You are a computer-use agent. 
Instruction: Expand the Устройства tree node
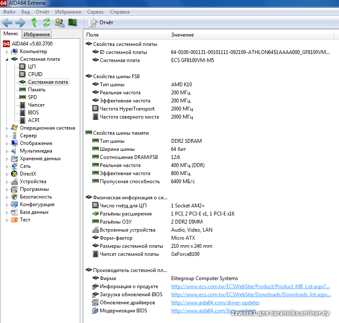(7, 182)
